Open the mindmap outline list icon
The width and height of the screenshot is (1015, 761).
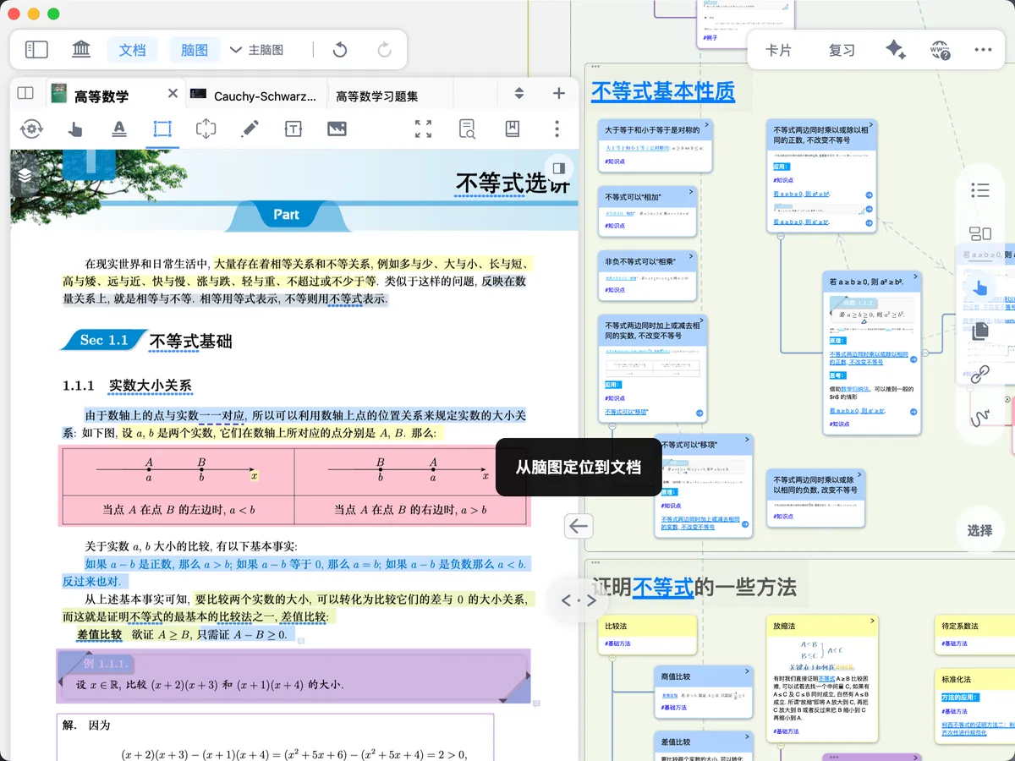(980, 190)
